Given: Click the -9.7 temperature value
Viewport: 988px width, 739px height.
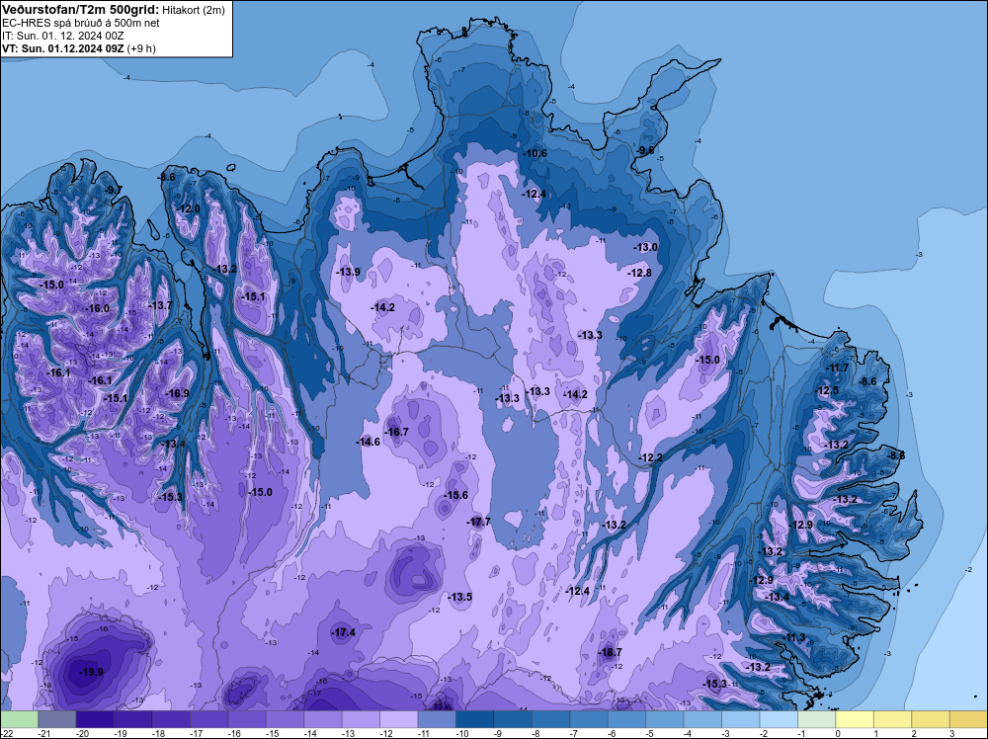Looking at the screenshot, I should coord(114,190).
